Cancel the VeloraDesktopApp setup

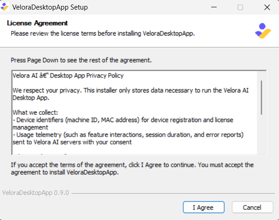252,207
